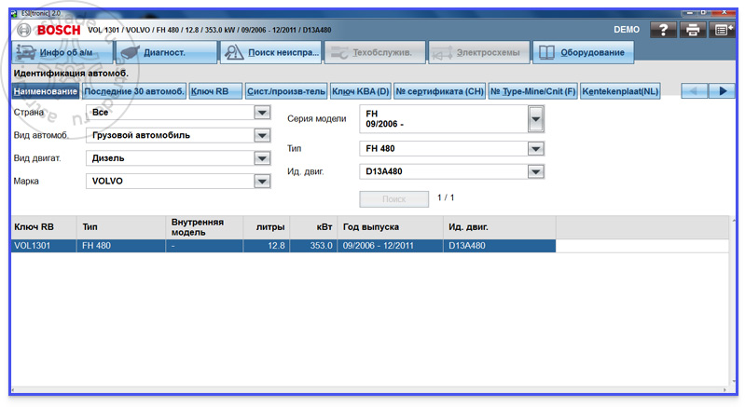Screen dimensions: 745x407
Task: Open Инфо об а/м vehicle info
Action: click(62, 52)
